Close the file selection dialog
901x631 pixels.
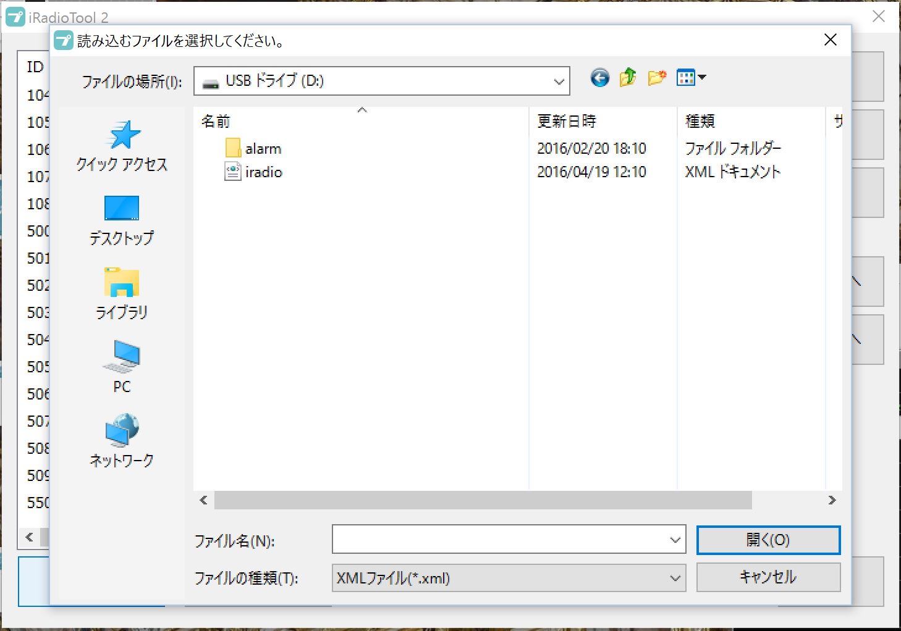pos(831,40)
